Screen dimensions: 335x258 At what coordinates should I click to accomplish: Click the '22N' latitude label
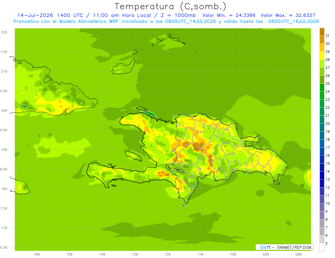coord(4,32)
